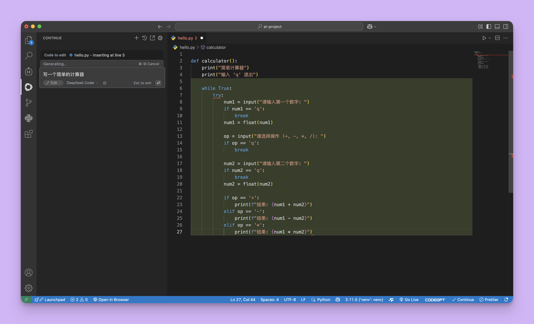Click the prompt input with Chinese calculator text
This screenshot has width=534, height=324.
pyautogui.click(x=102, y=74)
